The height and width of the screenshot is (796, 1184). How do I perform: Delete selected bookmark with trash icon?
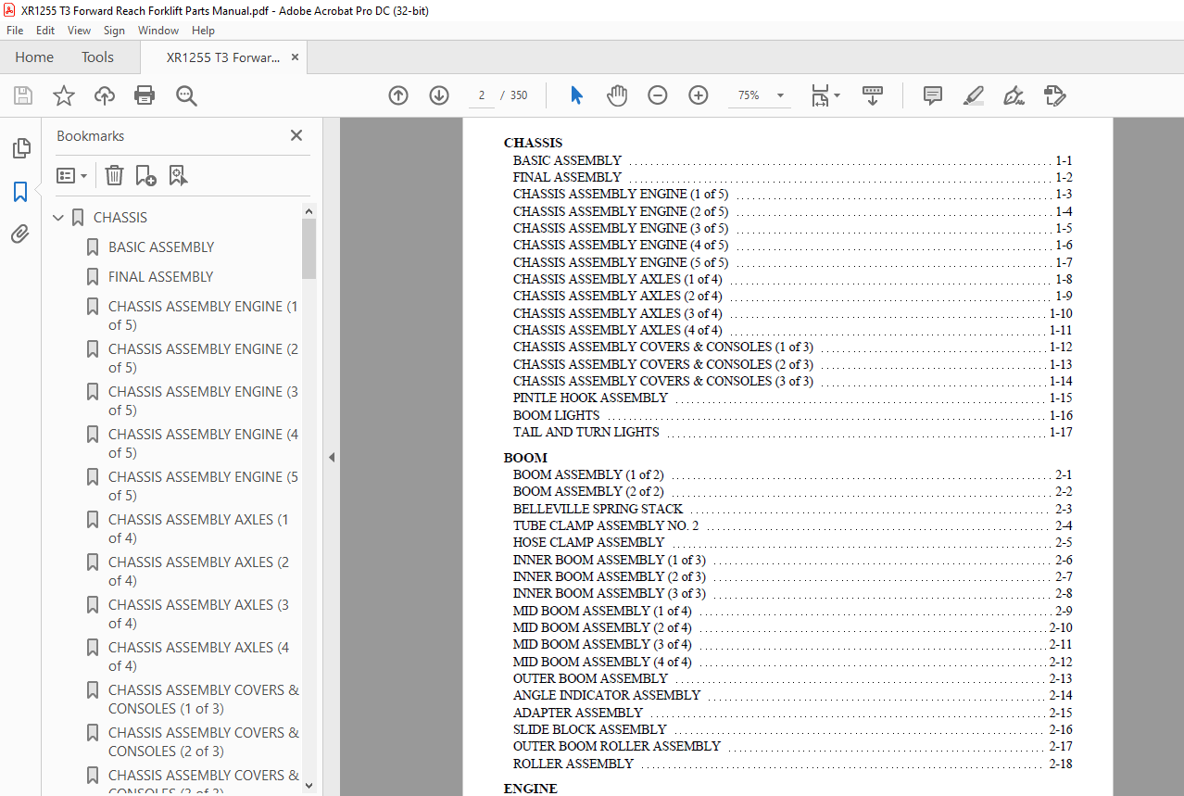(114, 175)
